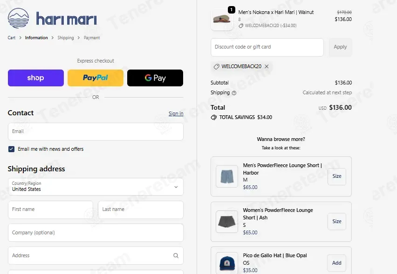This screenshot has height=274, width=397.
Task: Go back to Cart breadcrumb
Action: (11, 38)
